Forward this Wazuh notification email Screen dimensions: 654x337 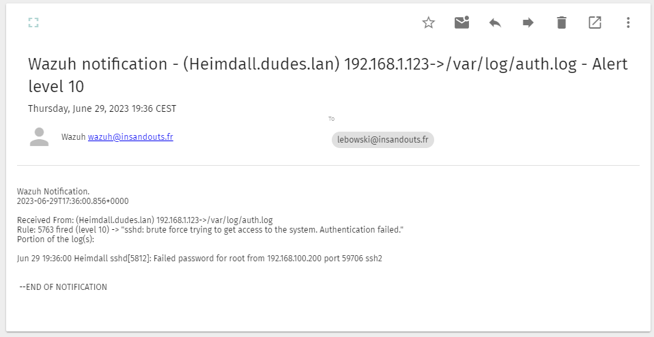pyautogui.click(x=528, y=23)
